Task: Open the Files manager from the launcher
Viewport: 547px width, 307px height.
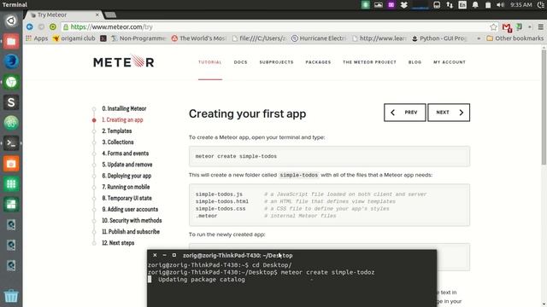Action: [x=11, y=41]
